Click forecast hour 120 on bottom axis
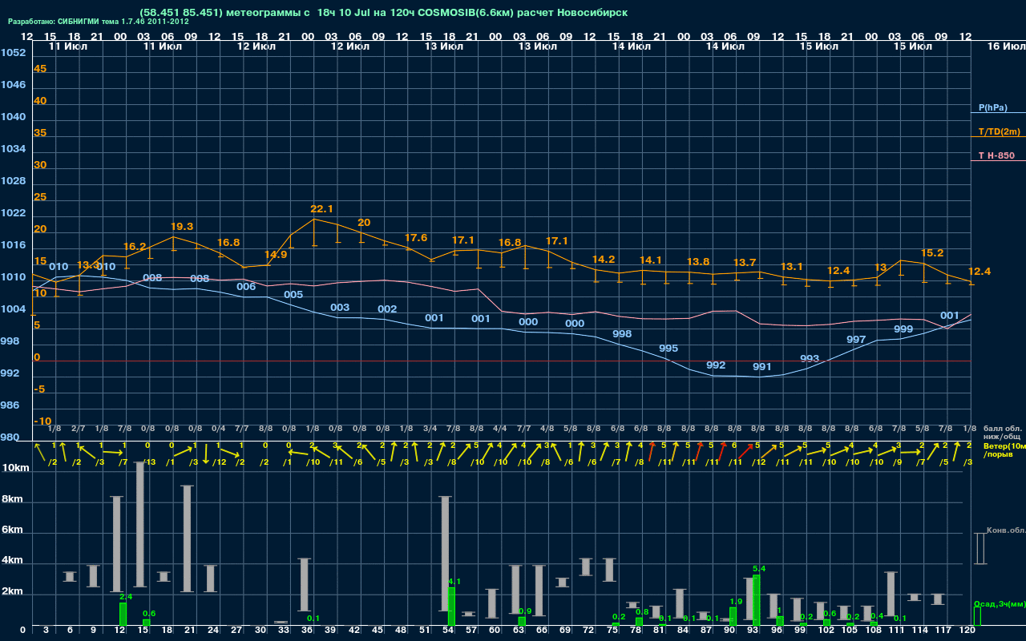The height and width of the screenshot is (641, 1026). pos(967,631)
